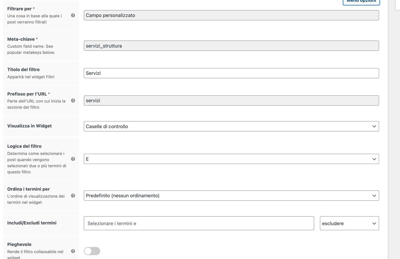Click help icon beside Prefisso per l'URL
Viewport: 400px width, 259px height.
point(73,101)
